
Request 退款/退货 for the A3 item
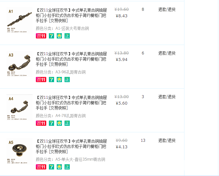coord(167,53)
